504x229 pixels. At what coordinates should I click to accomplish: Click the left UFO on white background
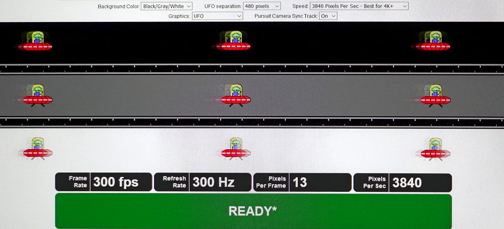click(36, 149)
